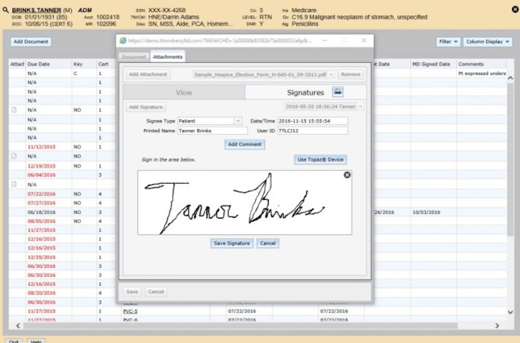The height and width of the screenshot is (343, 520).
Task: Click scroll up arrow of table scrollbar
Action: tap(510, 78)
